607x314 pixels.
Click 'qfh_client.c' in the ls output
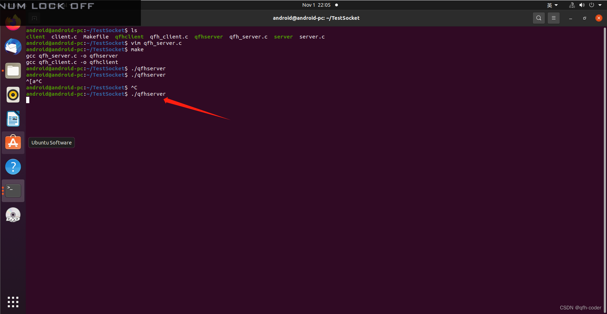click(x=169, y=37)
